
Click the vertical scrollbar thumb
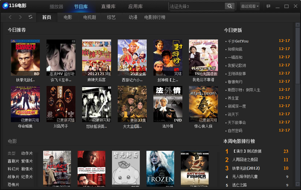pos(298,55)
